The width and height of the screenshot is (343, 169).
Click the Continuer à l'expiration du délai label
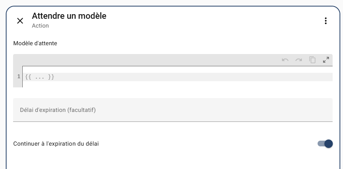(56, 144)
